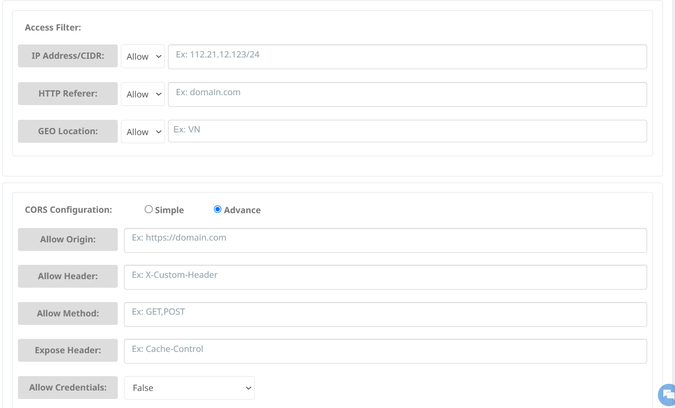Focus the GEO Location input field
The width and height of the screenshot is (675, 408).
(407, 131)
